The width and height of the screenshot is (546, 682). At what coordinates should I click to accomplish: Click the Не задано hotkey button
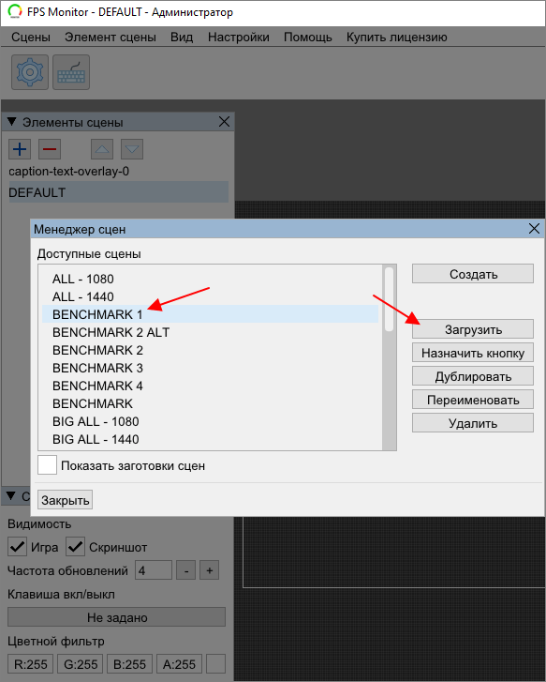point(117,617)
